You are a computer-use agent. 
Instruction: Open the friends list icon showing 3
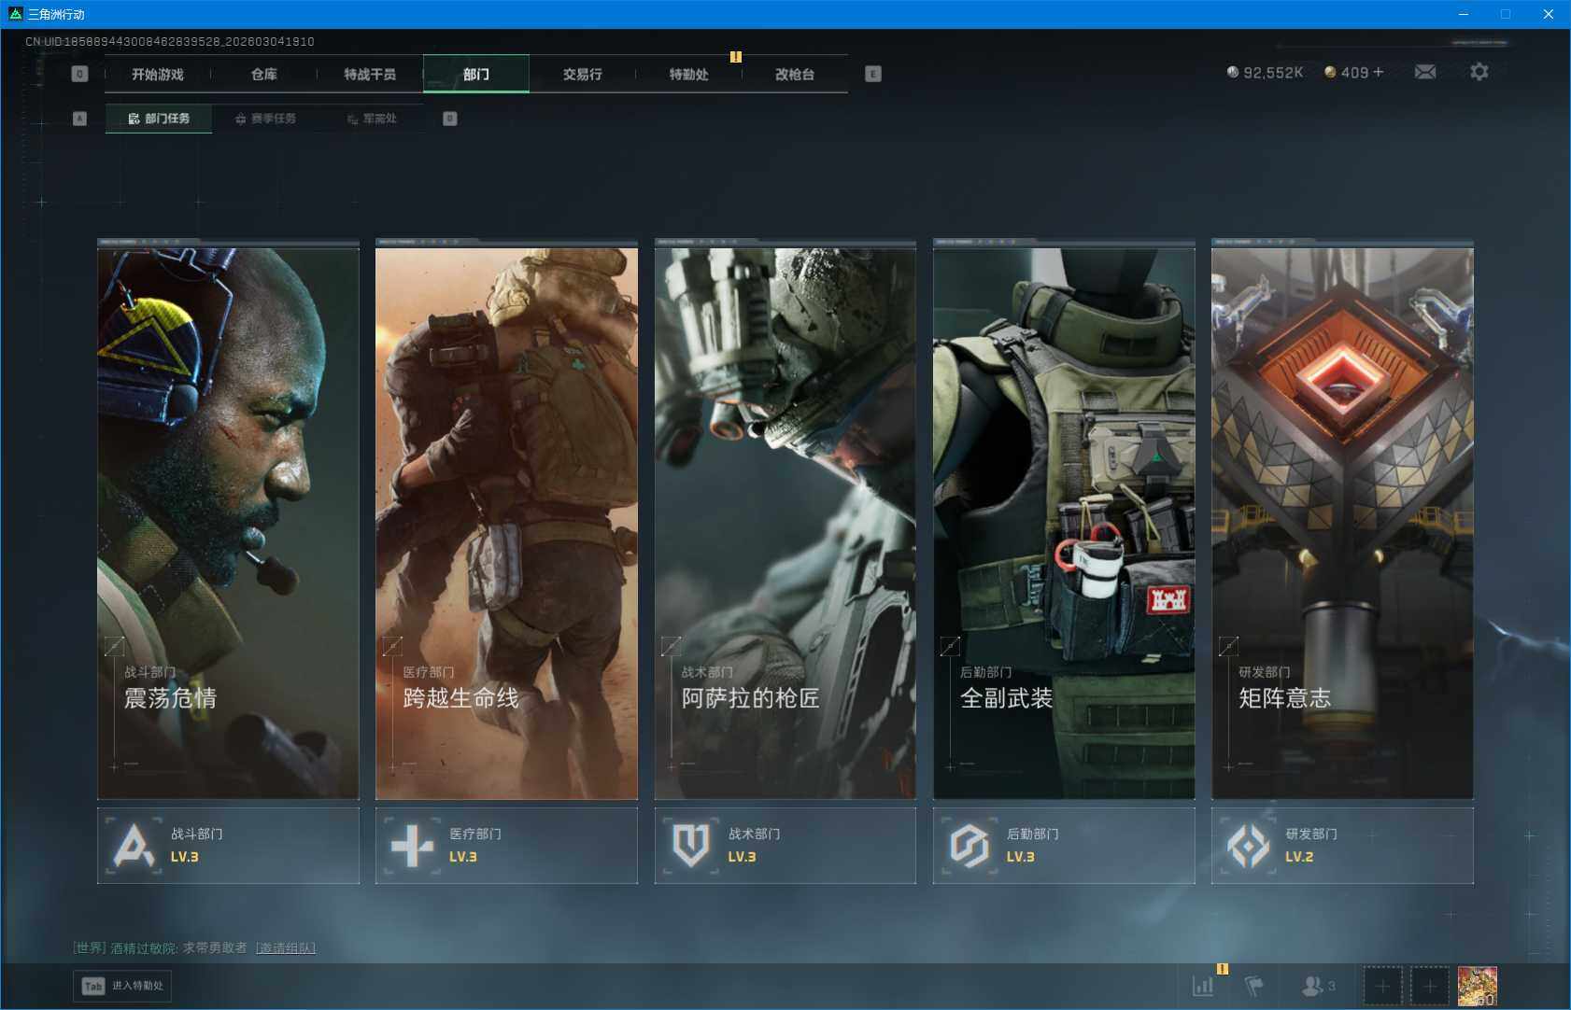[1317, 986]
